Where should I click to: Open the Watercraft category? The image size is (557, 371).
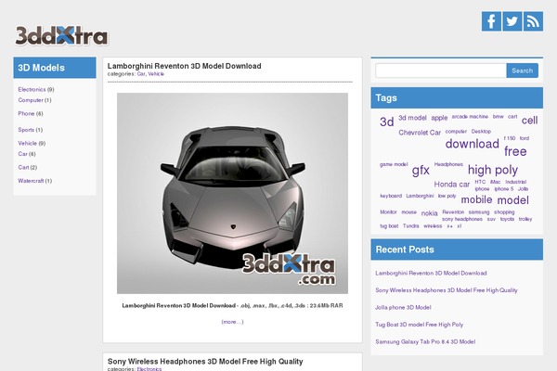(x=31, y=181)
